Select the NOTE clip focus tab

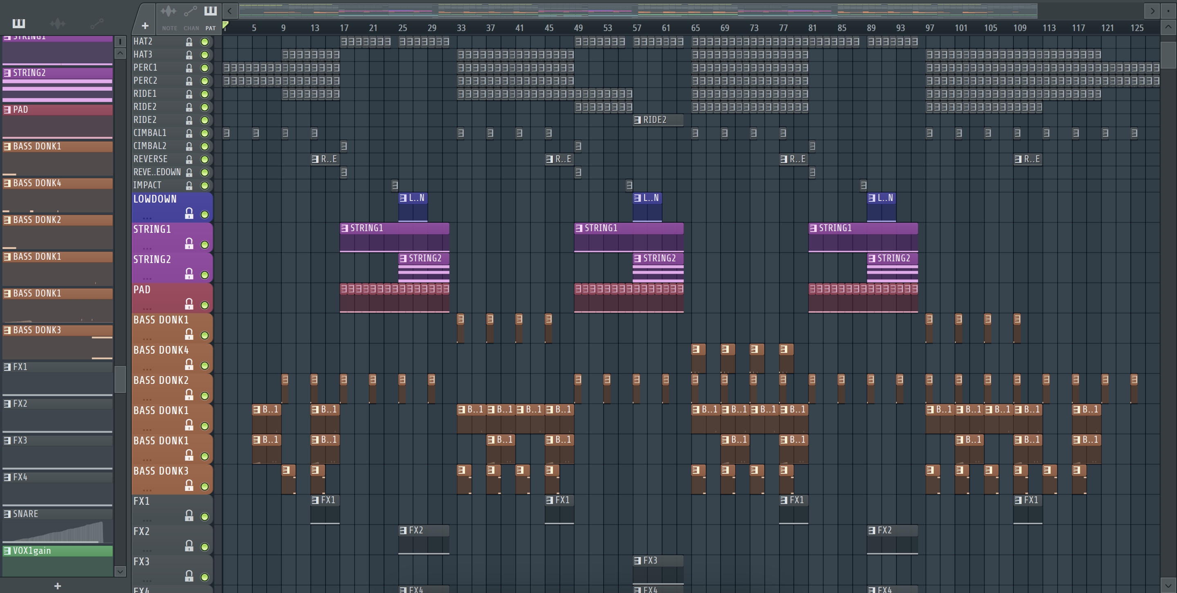pos(169,18)
